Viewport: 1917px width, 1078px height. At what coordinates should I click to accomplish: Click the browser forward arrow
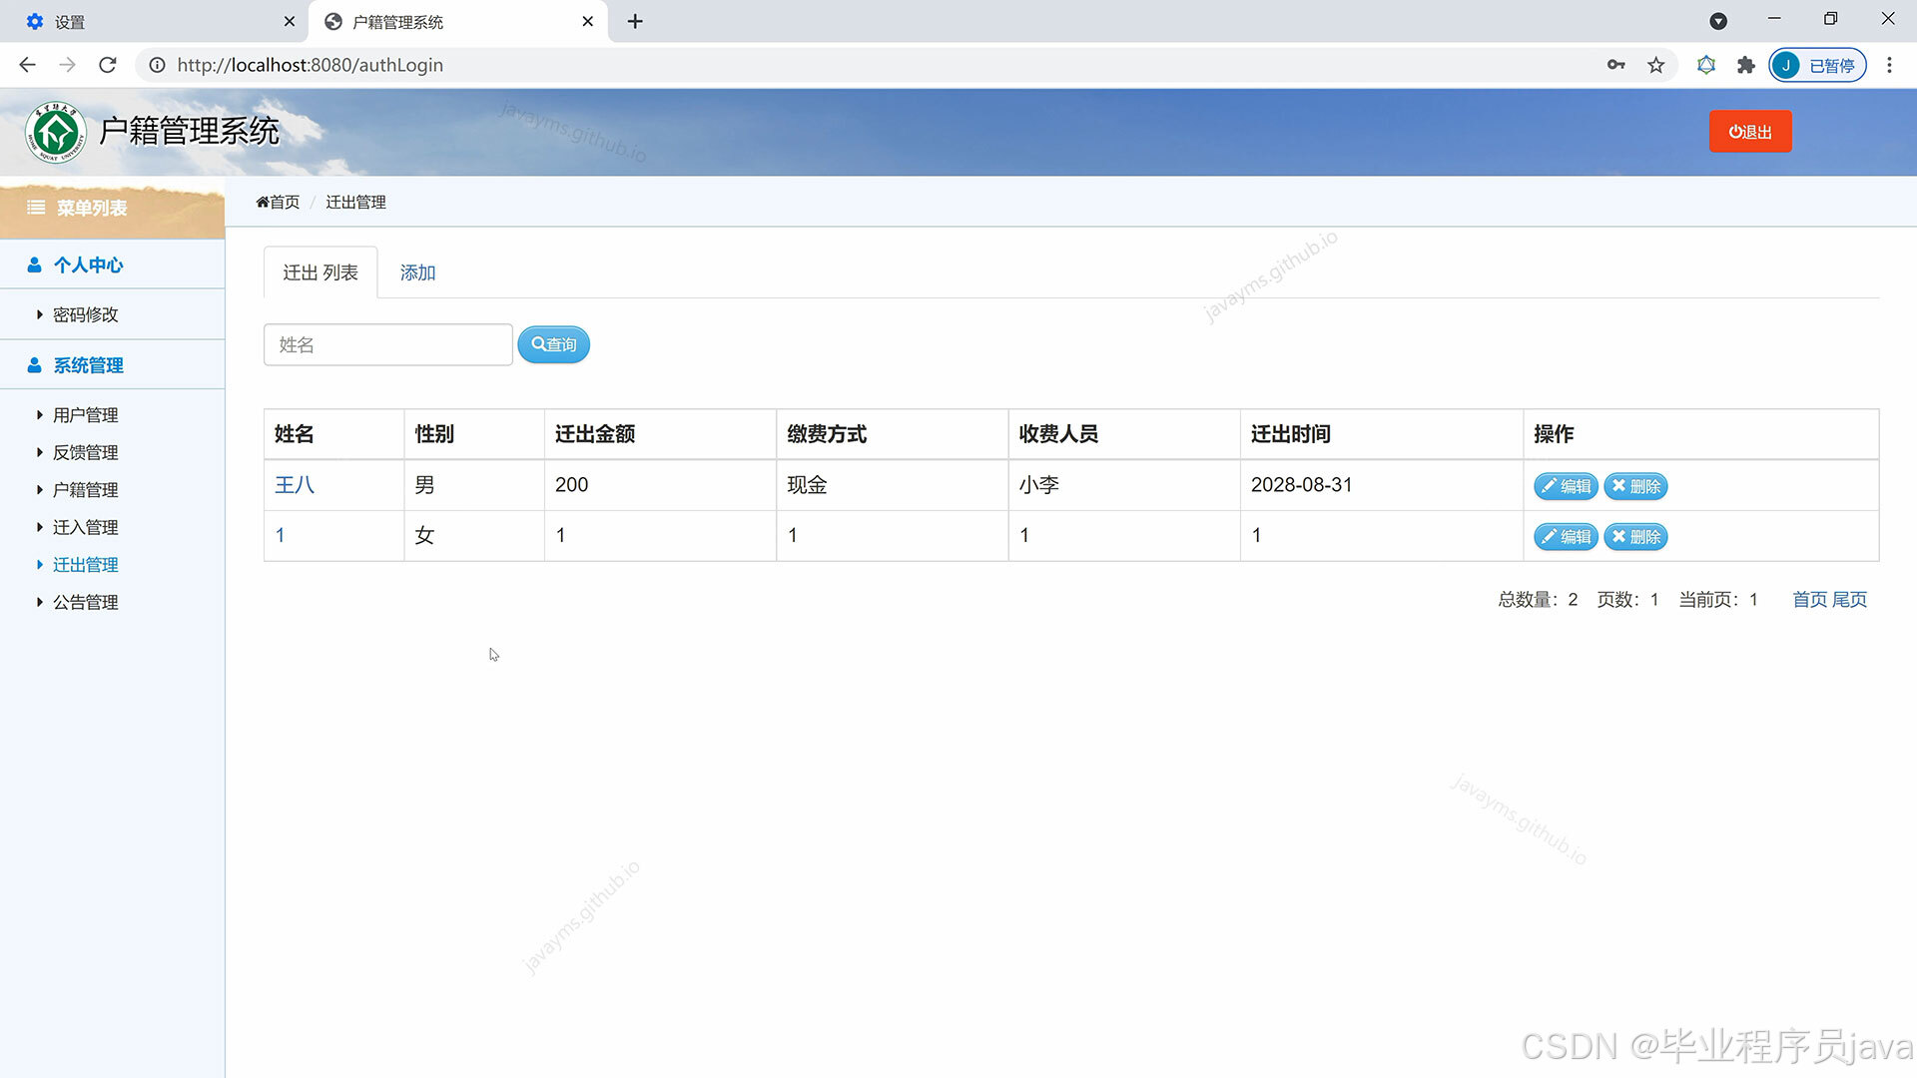[67, 65]
